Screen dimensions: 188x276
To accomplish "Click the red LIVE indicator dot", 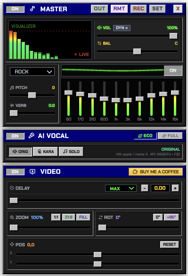I will point(75,54).
